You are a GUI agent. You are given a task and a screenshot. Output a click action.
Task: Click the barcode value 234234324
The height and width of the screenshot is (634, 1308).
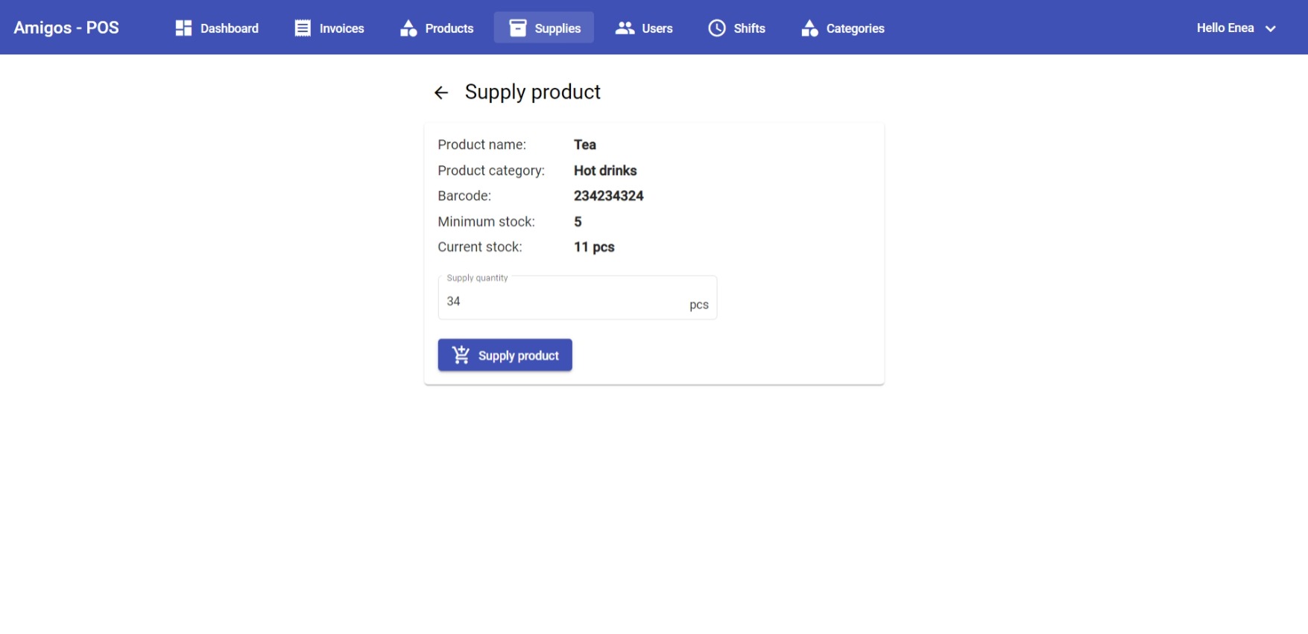point(609,196)
